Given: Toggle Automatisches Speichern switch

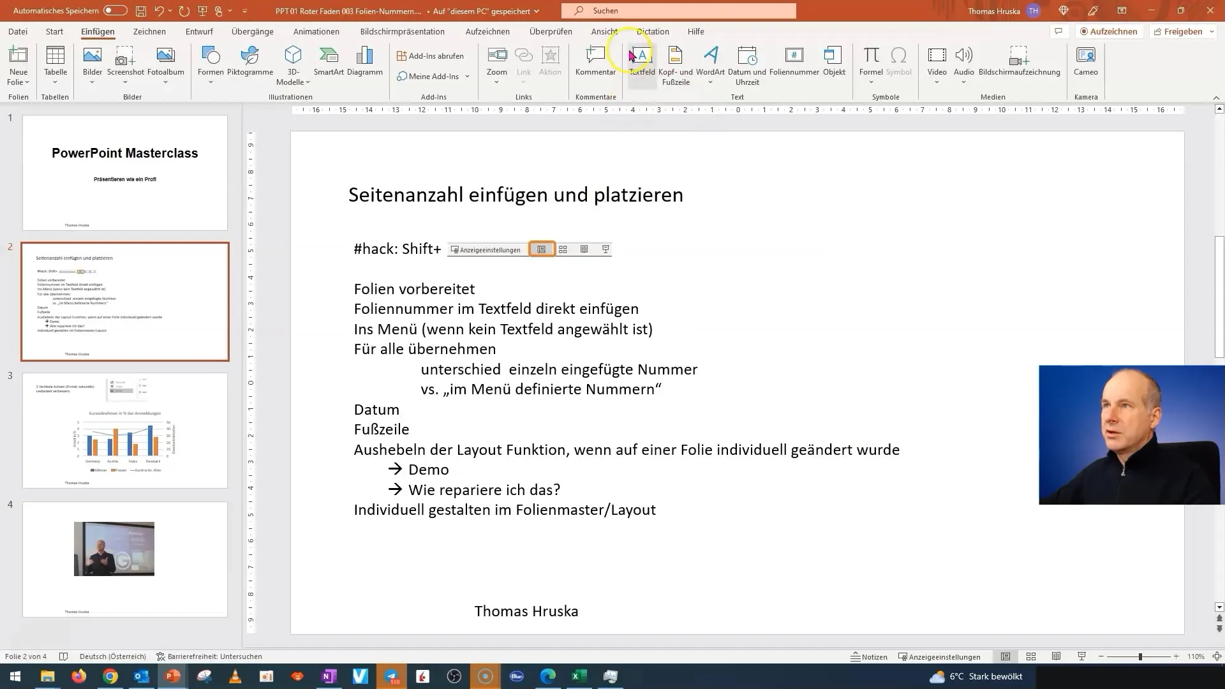Looking at the screenshot, I should point(115,11).
